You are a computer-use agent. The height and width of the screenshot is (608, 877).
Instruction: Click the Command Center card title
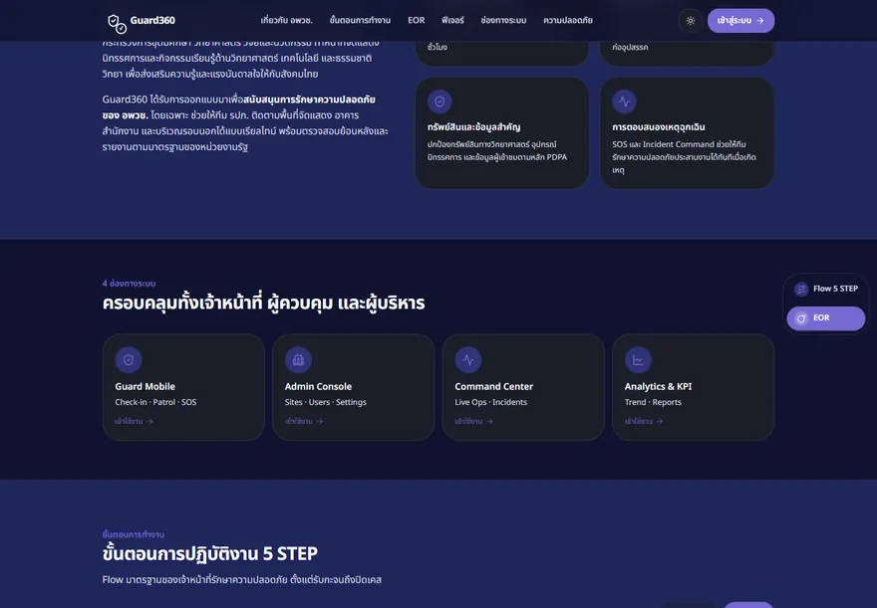494,386
